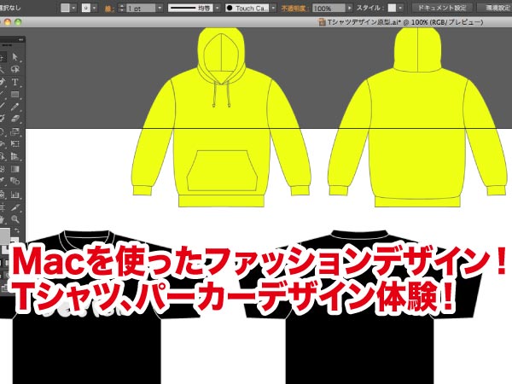
Task: Select the Hand tool
Action: 3,219
